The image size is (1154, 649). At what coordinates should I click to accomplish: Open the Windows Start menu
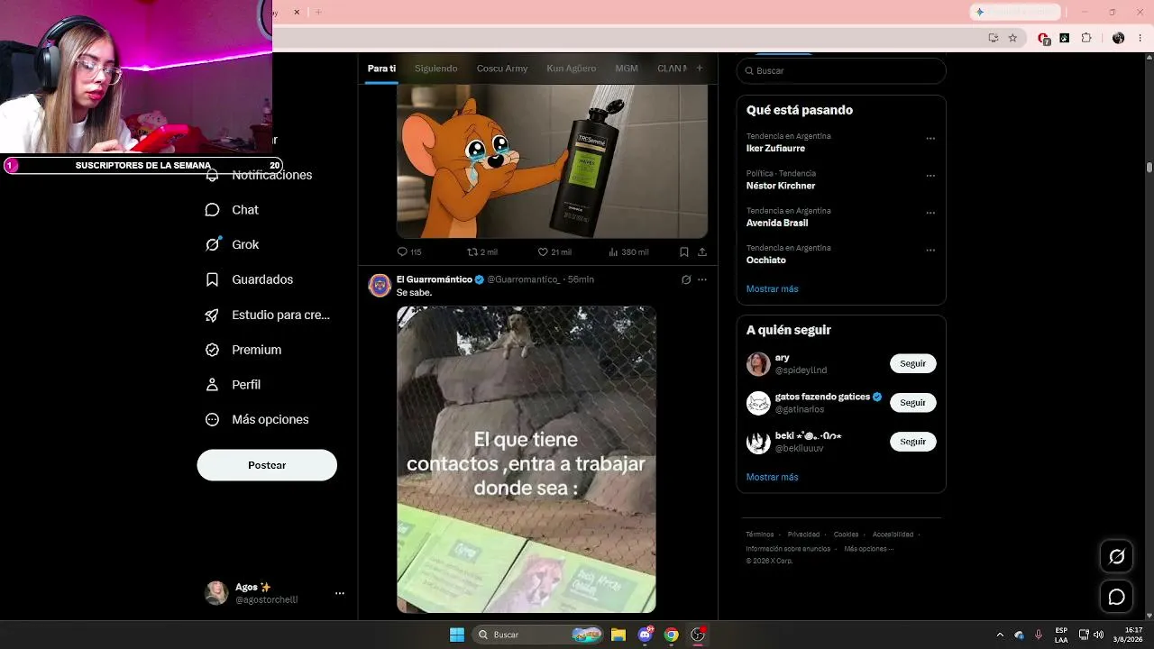tap(457, 635)
